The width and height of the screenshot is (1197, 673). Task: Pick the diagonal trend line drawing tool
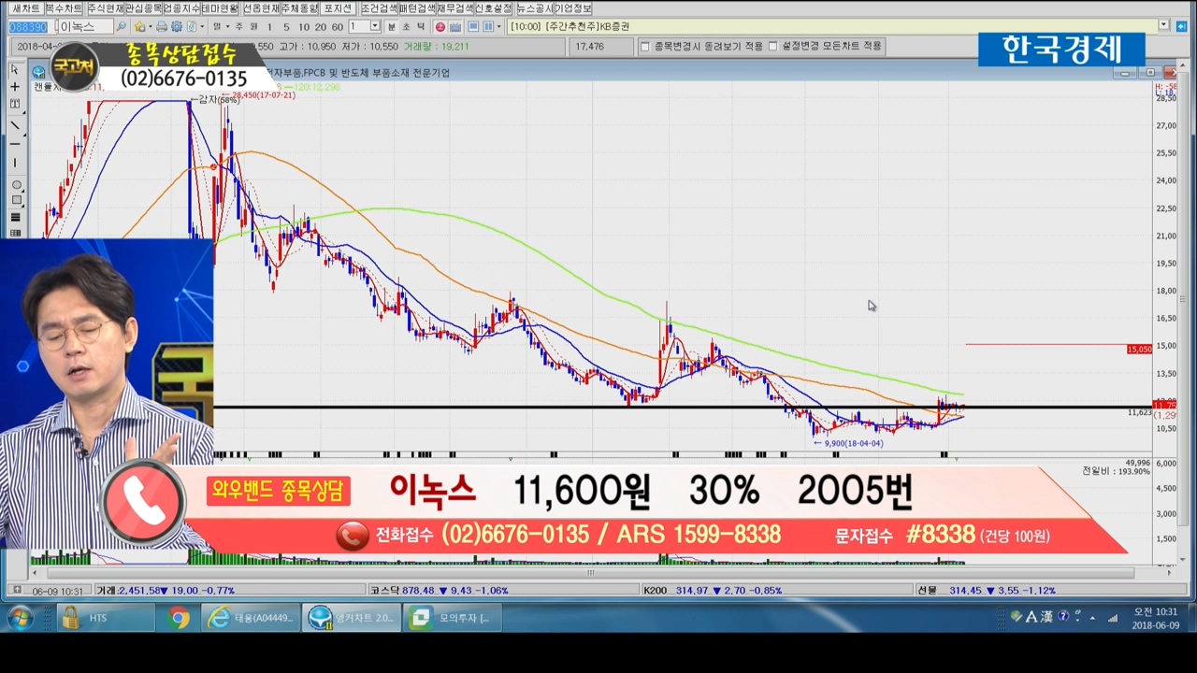coord(15,125)
